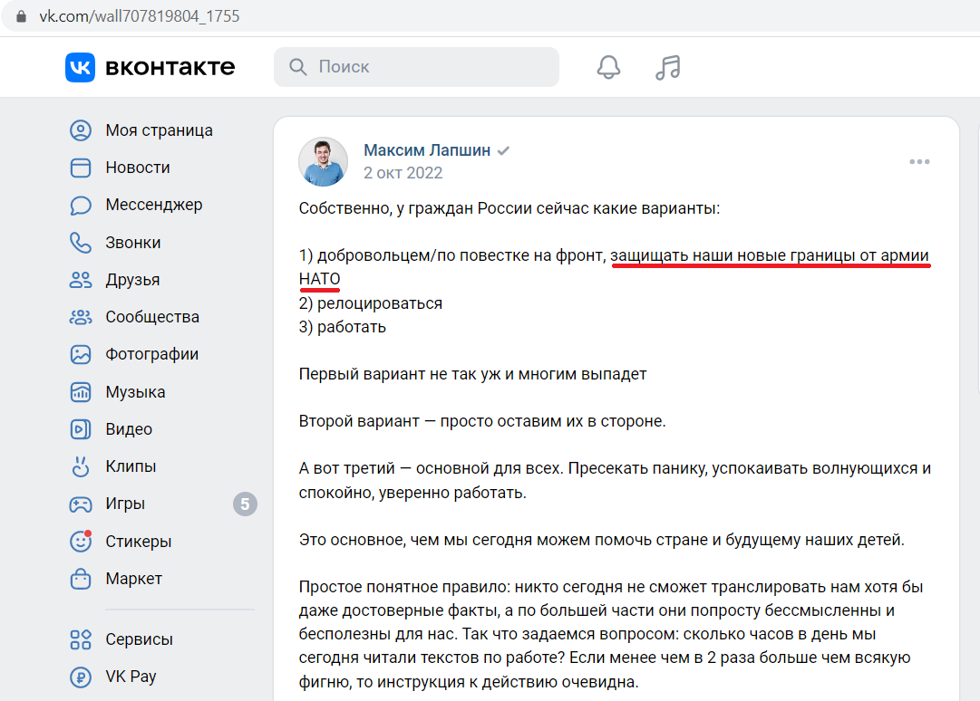980x701 pixels.
Task: Click the Новости feed icon
Action: point(81,168)
